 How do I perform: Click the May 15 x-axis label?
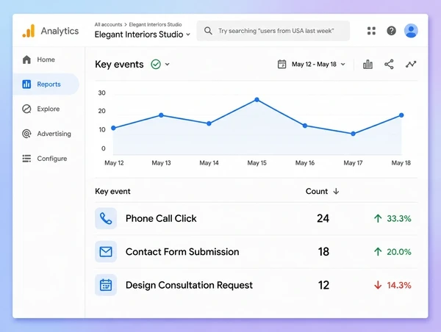click(257, 163)
